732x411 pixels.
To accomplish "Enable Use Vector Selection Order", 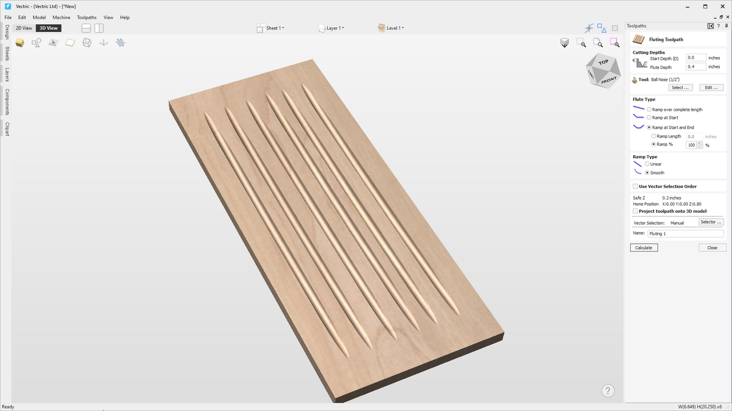I will point(635,186).
